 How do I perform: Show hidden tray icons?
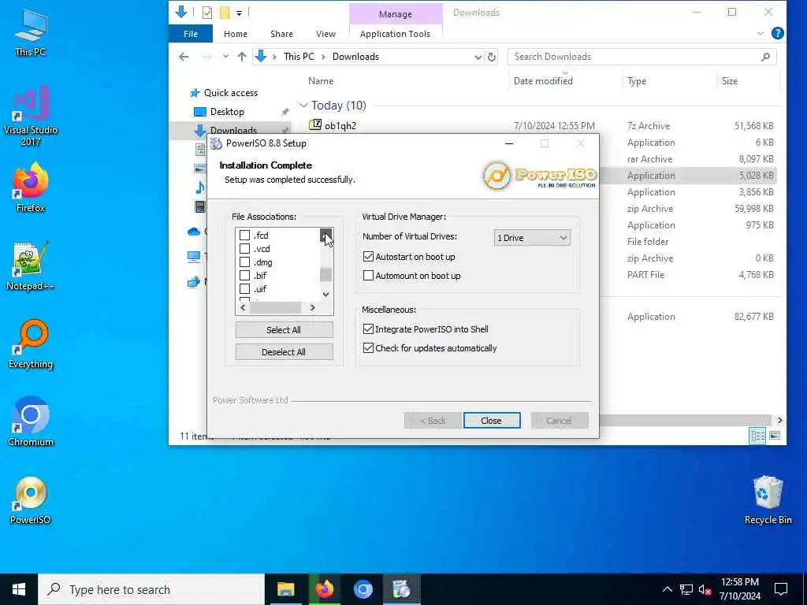coord(667,589)
